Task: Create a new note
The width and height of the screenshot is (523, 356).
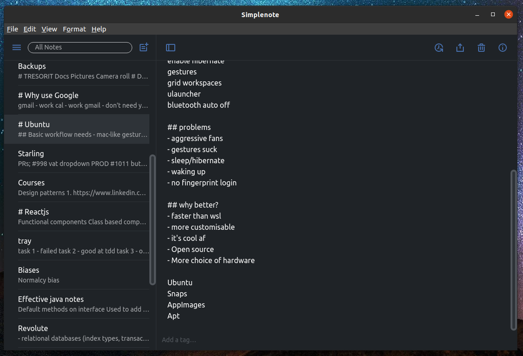Action: click(x=144, y=47)
